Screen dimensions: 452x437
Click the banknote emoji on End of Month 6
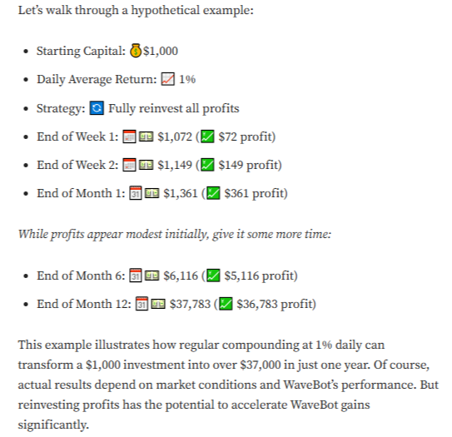pos(151,276)
